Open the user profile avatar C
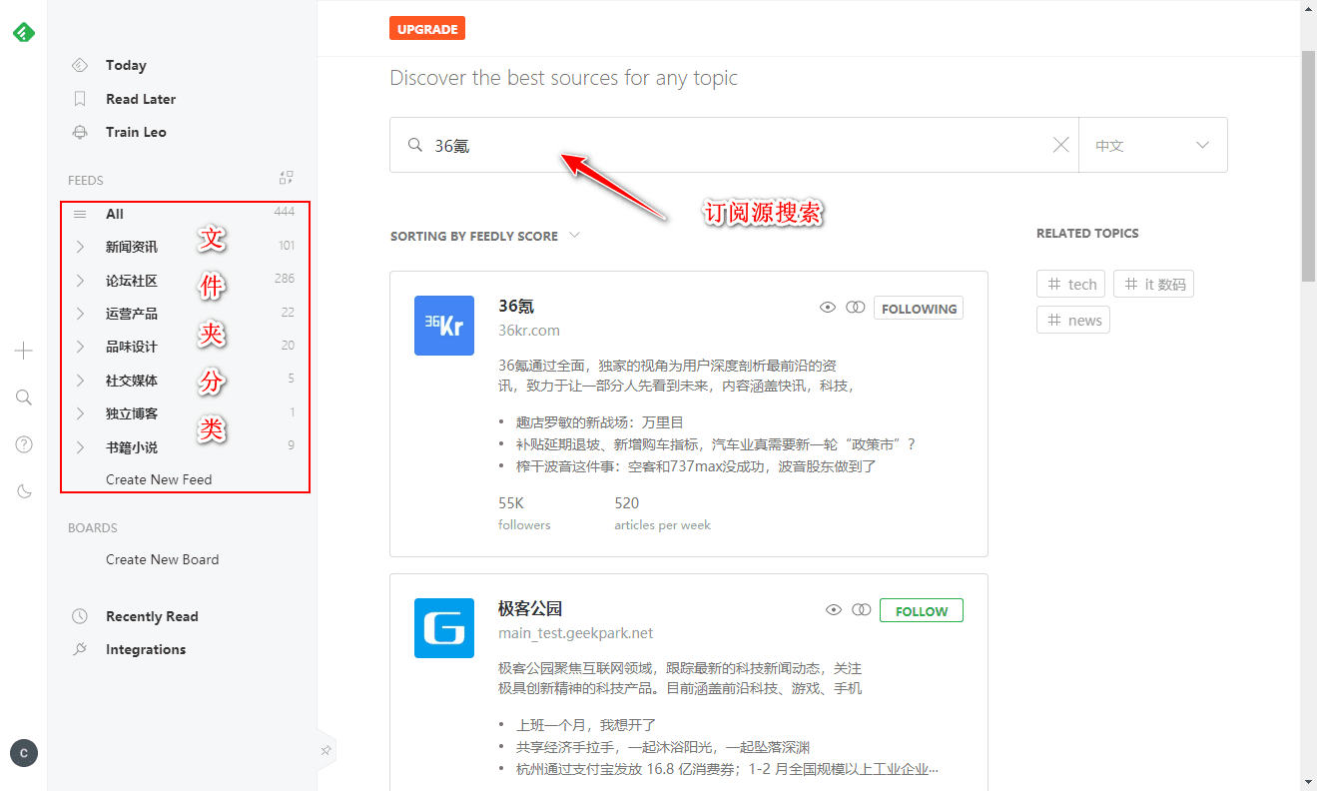The image size is (1317, 791). 24,753
